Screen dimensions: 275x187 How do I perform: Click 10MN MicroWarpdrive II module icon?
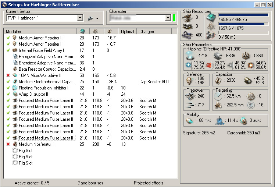[x=15, y=75]
